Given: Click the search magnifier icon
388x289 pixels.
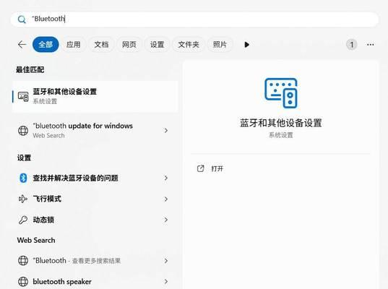Looking at the screenshot, I should pyautogui.click(x=22, y=20).
